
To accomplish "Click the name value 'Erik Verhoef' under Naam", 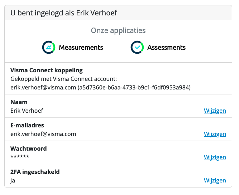I will 27,111.
